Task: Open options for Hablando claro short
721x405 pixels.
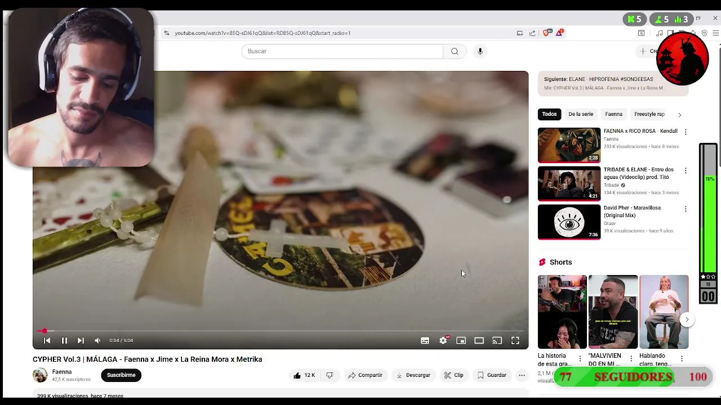Action: (682, 358)
